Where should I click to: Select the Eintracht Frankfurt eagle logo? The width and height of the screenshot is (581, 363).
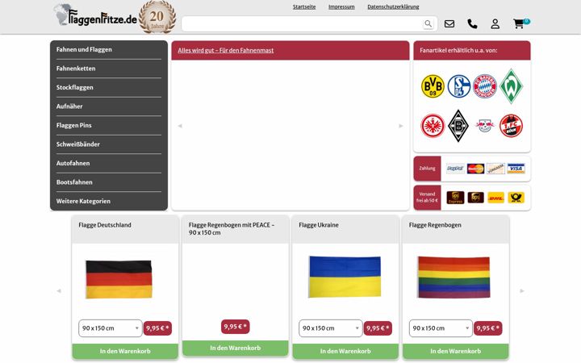433,126
